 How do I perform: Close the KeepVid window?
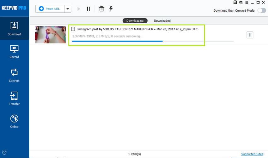coord(263,3)
